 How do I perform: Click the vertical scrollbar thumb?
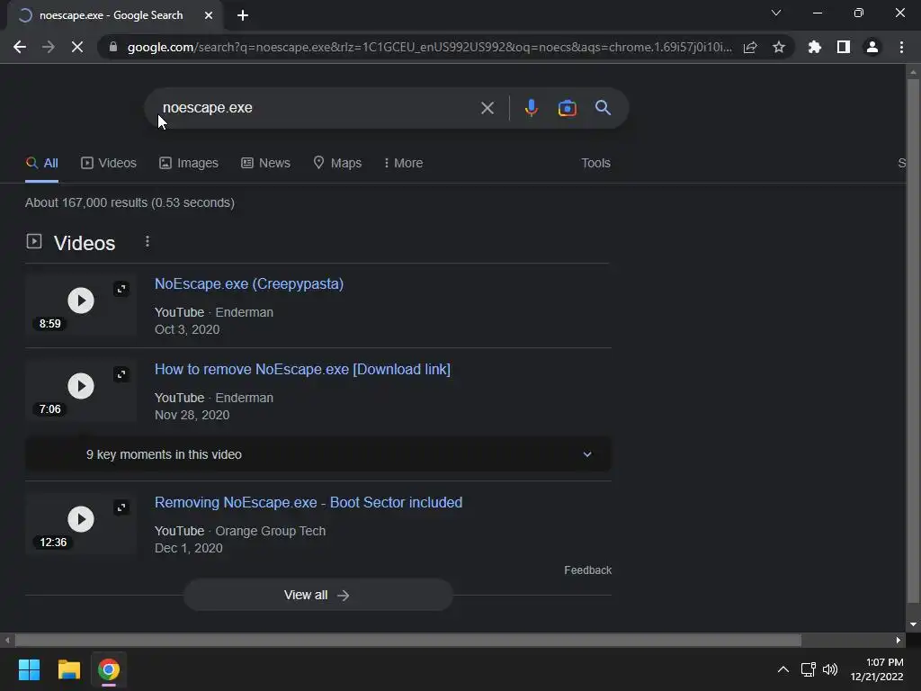tap(913, 341)
